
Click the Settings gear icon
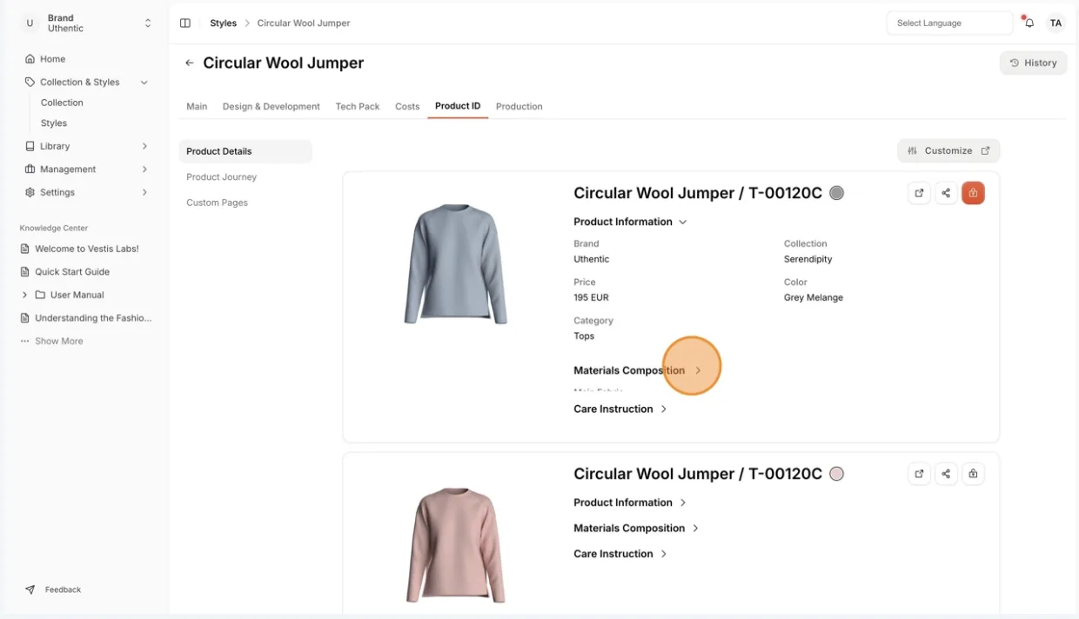click(30, 192)
